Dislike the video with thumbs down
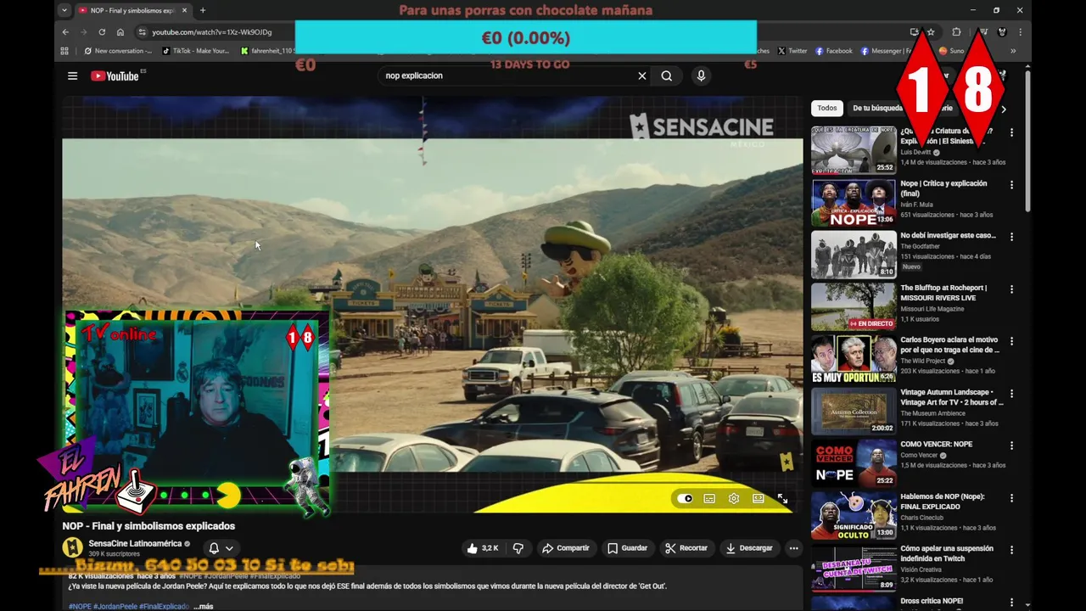The width and height of the screenshot is (1086, 611). coord(518,548)
